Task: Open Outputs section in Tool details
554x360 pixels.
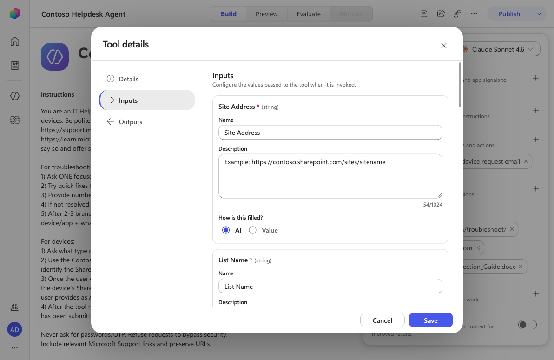Action: [x=147, y=122]
